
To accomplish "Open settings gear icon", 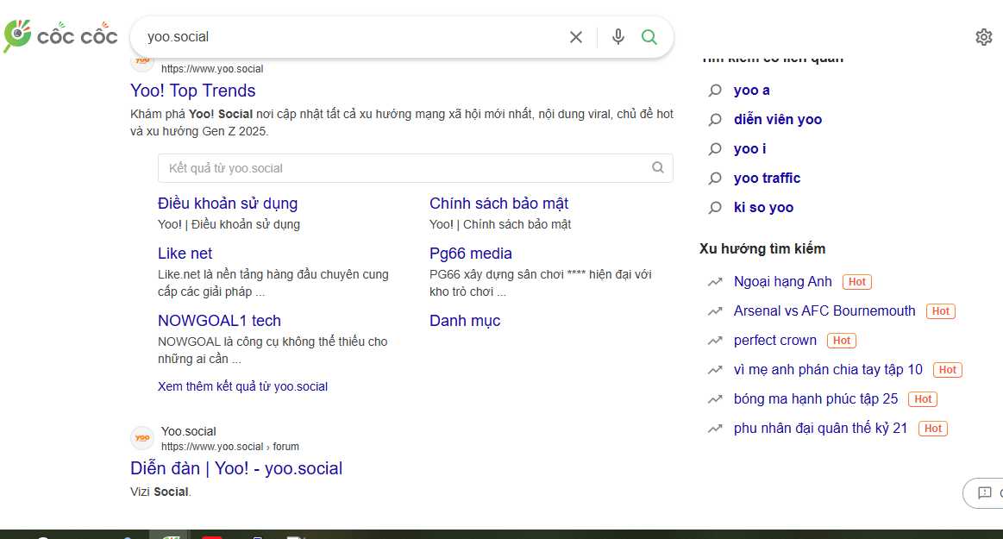I will point(984,37).
